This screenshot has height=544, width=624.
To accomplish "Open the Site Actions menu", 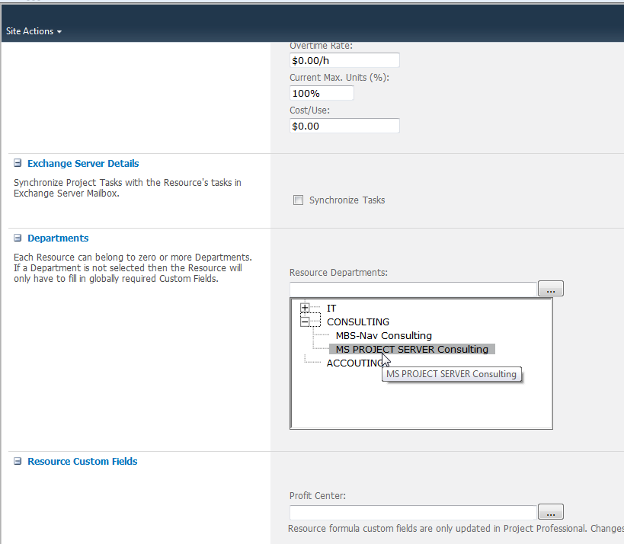I will tap(34, 31).
